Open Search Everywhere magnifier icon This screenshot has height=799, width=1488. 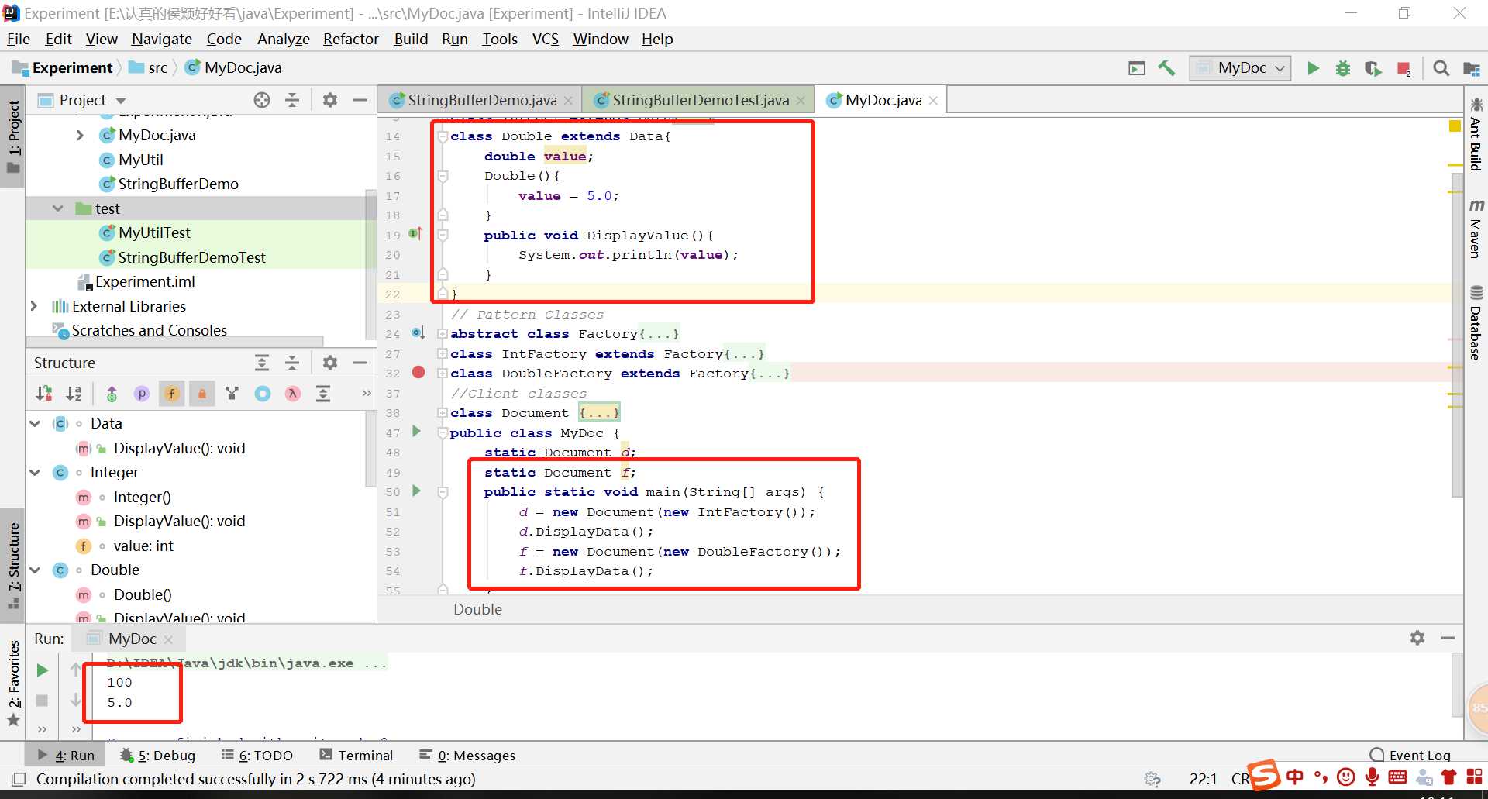tap(1441, 68)
